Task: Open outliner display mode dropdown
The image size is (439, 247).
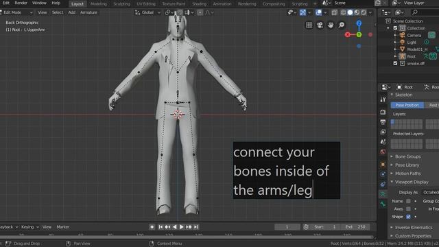Action: coord(386,12)
